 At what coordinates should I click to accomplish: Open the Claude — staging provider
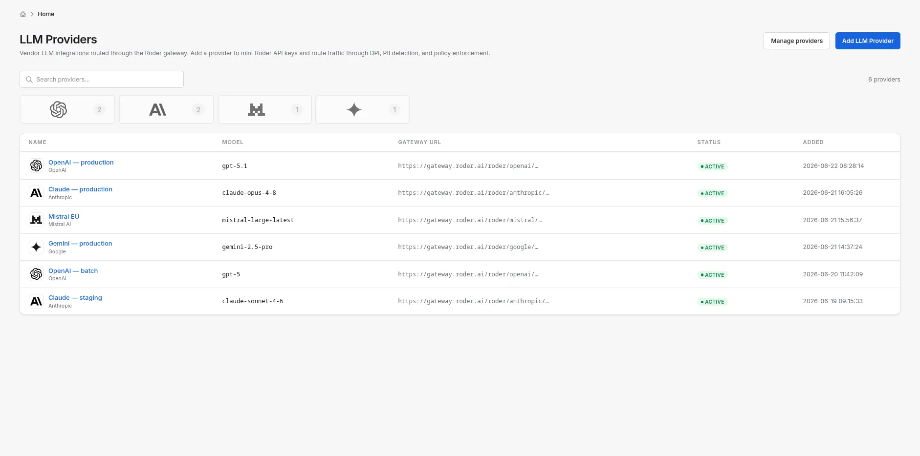coord(75,298)
